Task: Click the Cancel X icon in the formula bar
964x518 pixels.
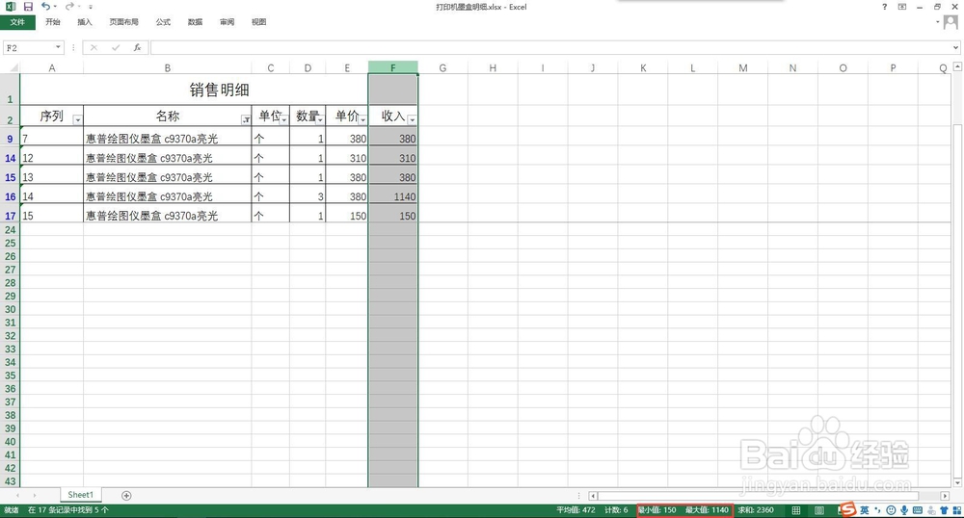Action: 94,47
